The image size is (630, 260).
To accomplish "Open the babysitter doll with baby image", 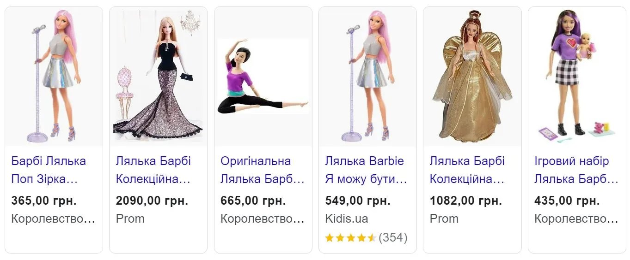I will pyautogui.click(x=577, y=77).
